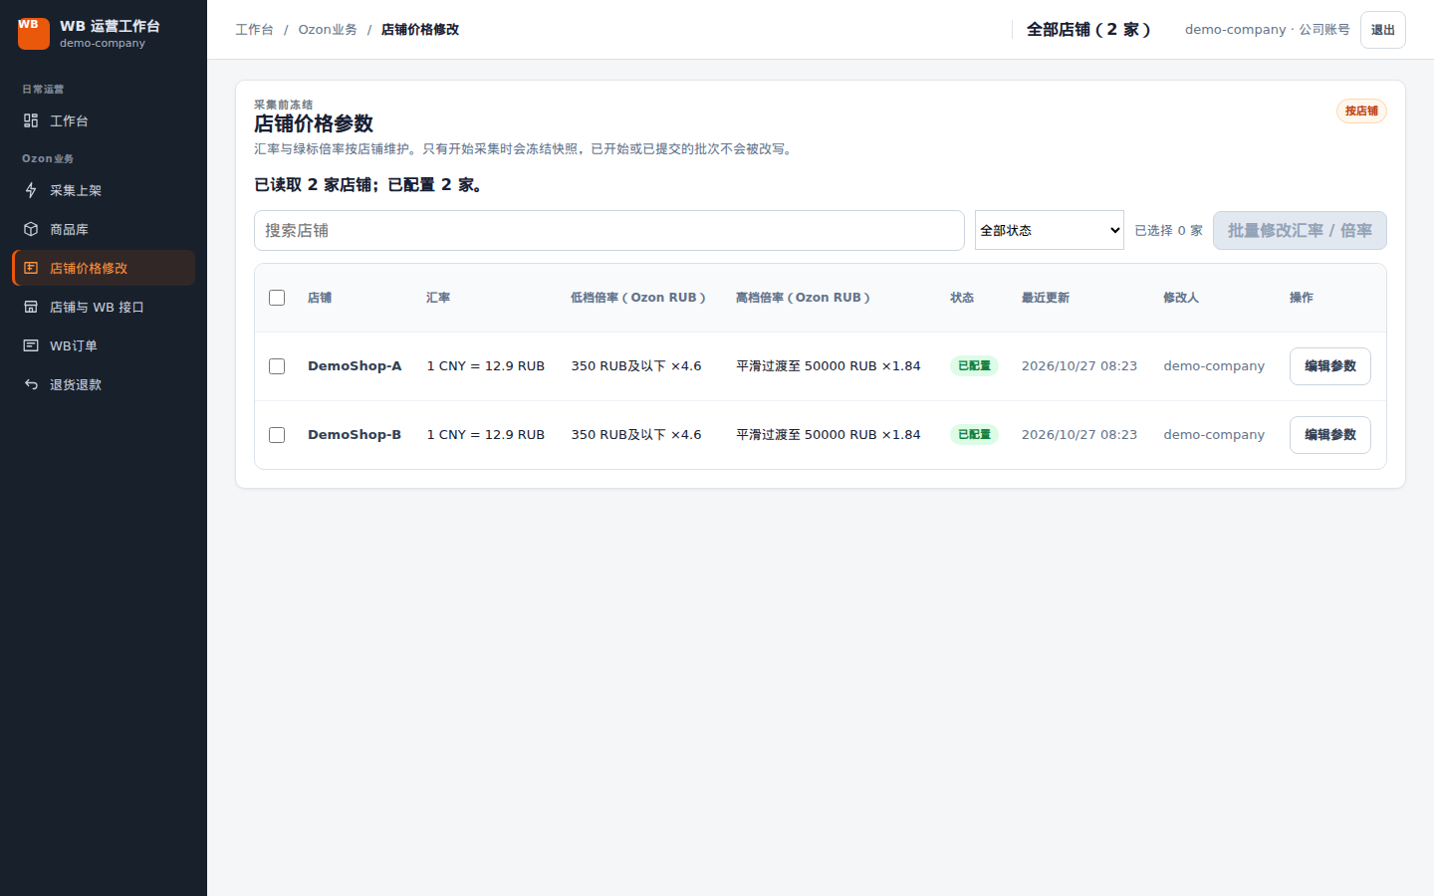Click 编辑参数 for DemoShop-A
Viewport: 1434px width, 896px height.
pyautogui.click(x=1330, y=366)
